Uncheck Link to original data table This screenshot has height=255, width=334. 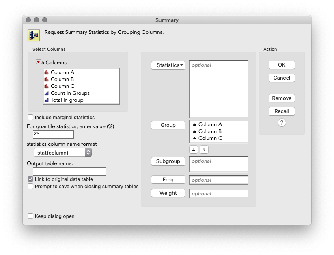pyautogui.click(x=30, y=179)
